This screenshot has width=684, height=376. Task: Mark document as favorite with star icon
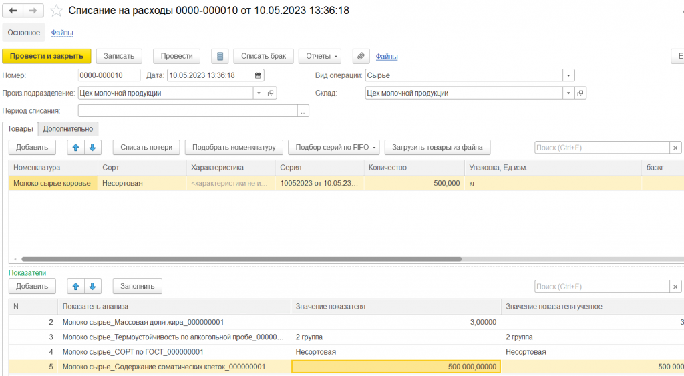(56, 11)
